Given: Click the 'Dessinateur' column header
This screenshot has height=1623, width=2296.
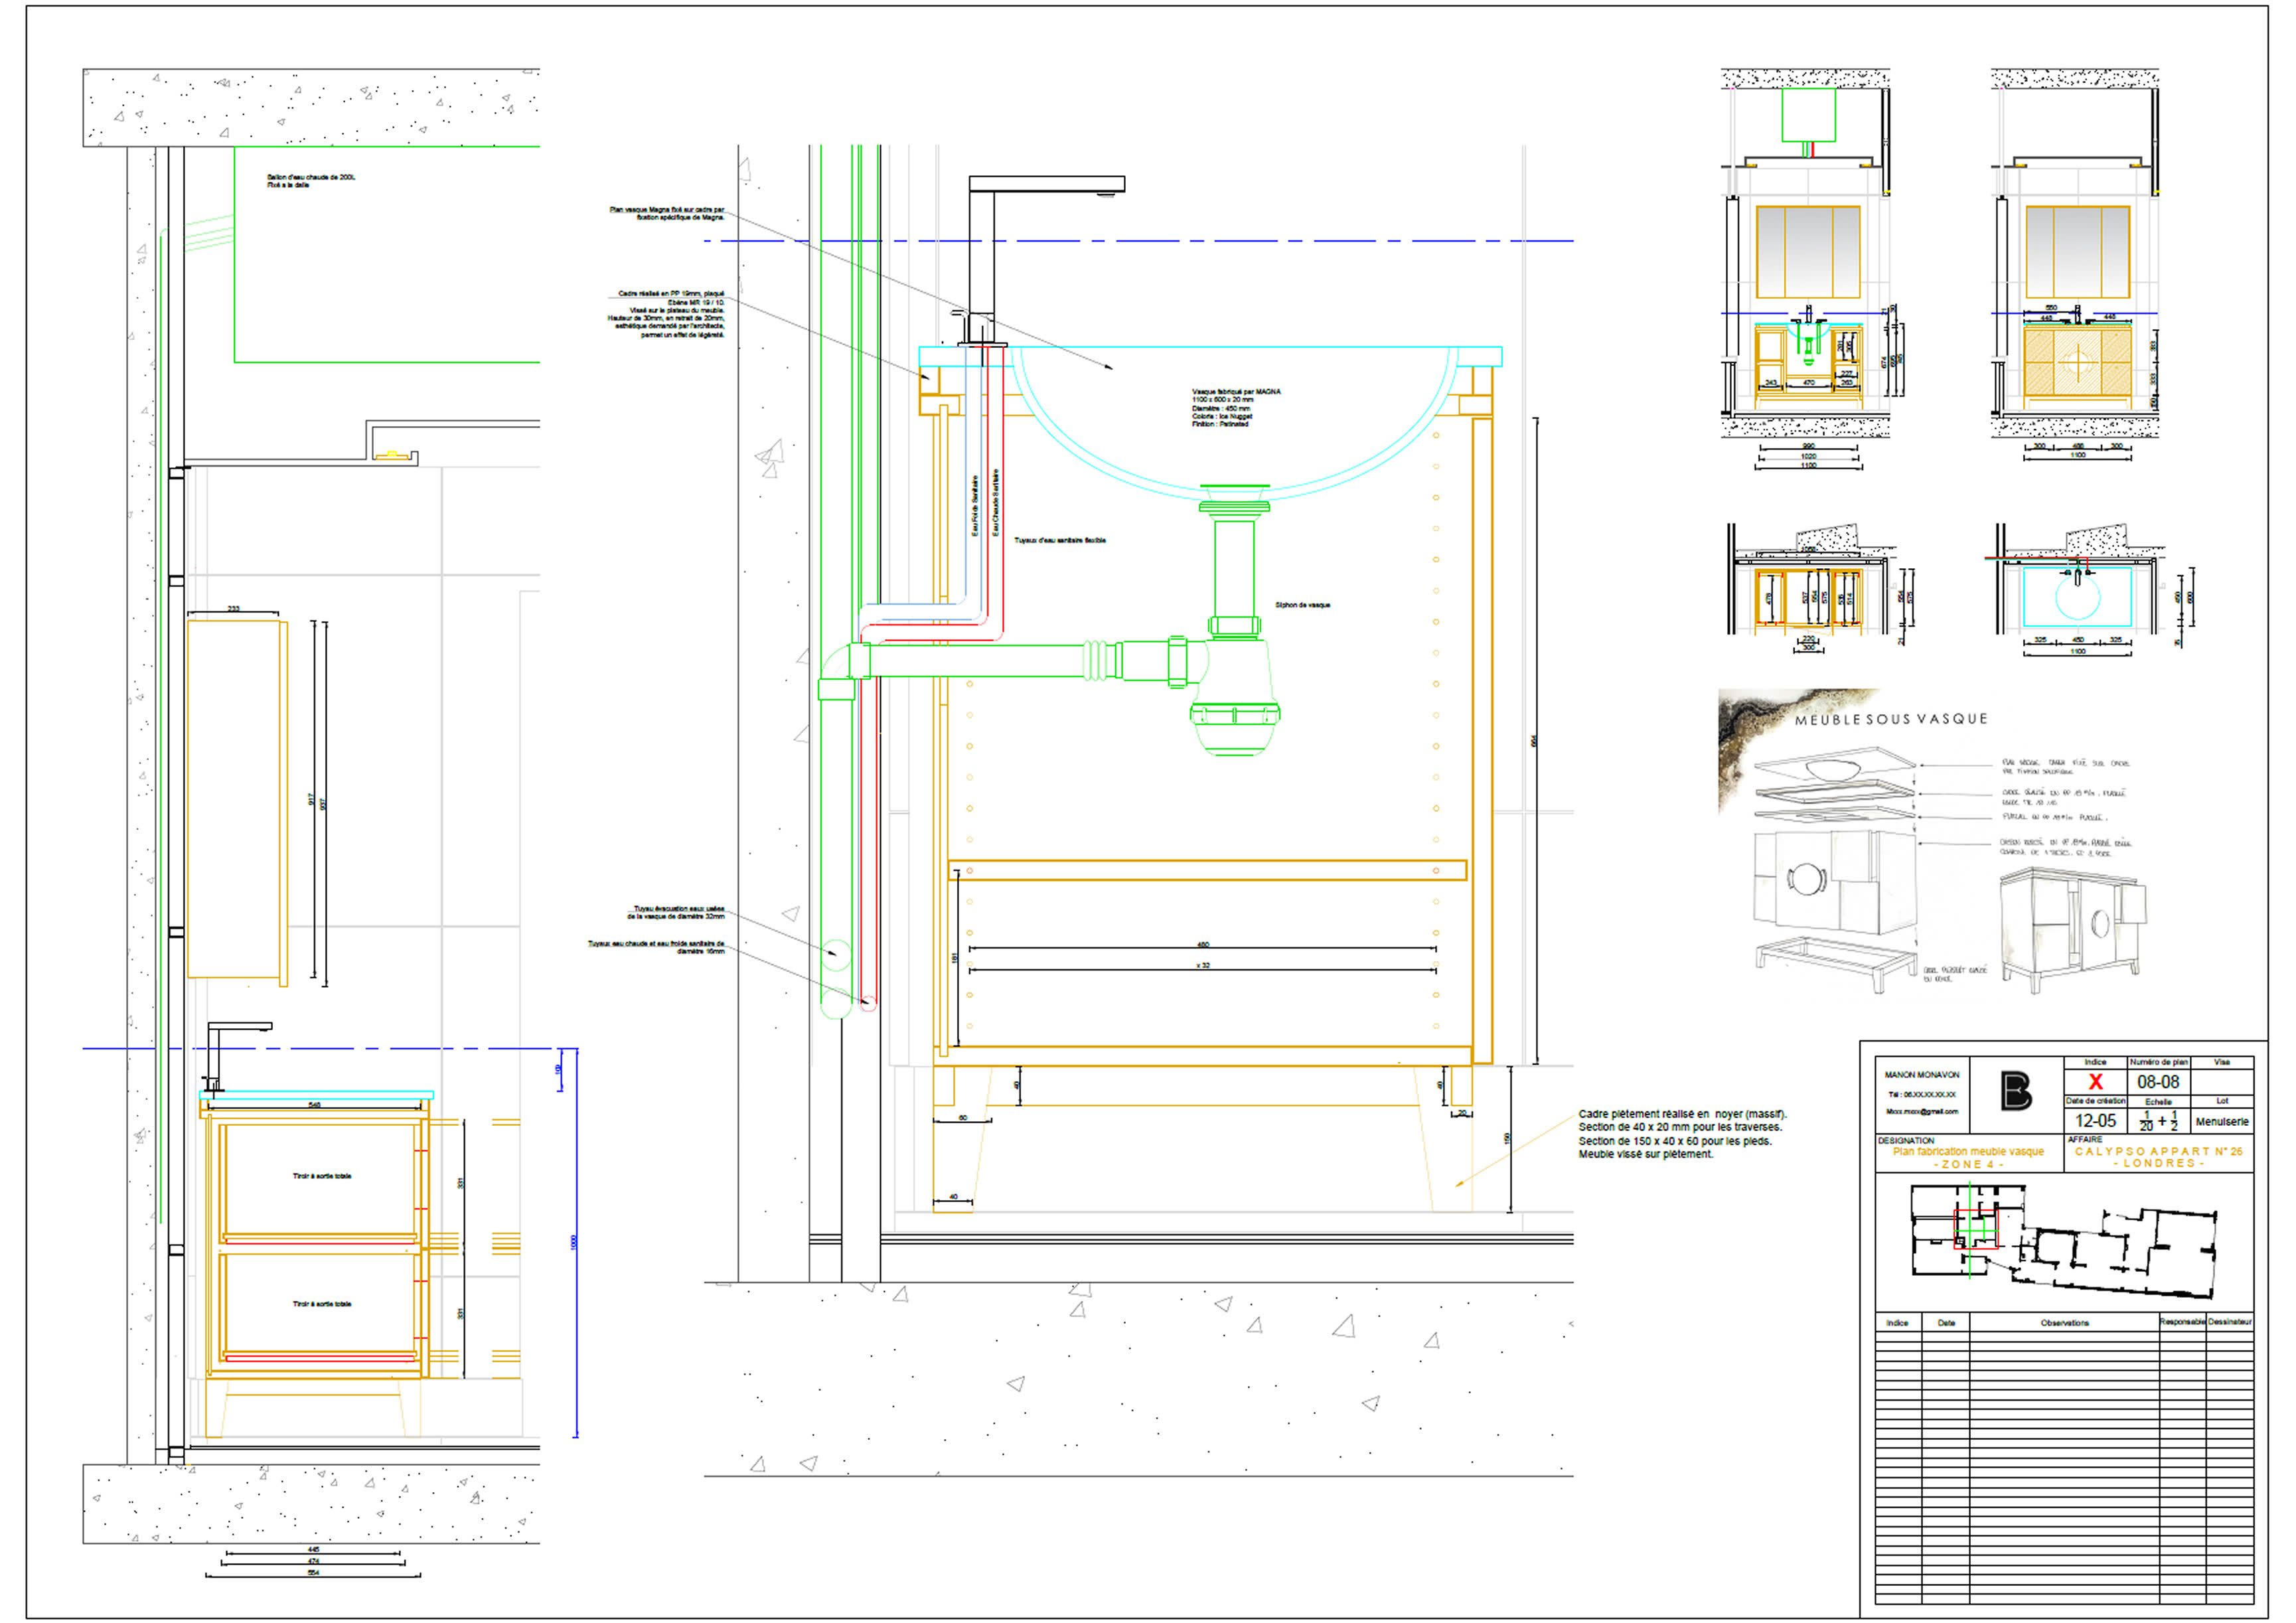Looking at the screenshot, I should (x=2229, y=1322).
